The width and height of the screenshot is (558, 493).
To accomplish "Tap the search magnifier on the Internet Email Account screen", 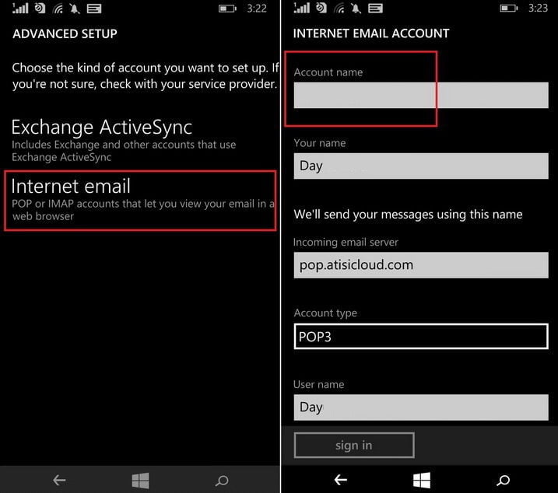I will click(x=503, y=480).
